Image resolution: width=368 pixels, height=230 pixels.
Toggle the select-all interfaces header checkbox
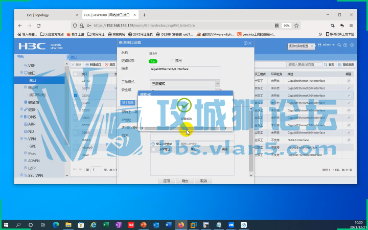(x=75, y=74)
